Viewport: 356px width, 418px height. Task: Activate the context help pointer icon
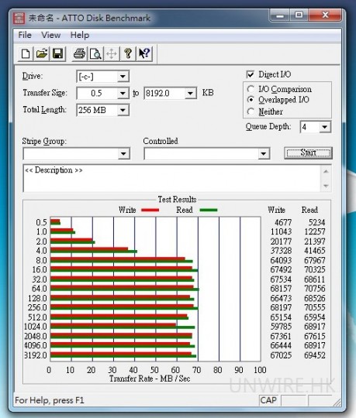click(144, 54)
